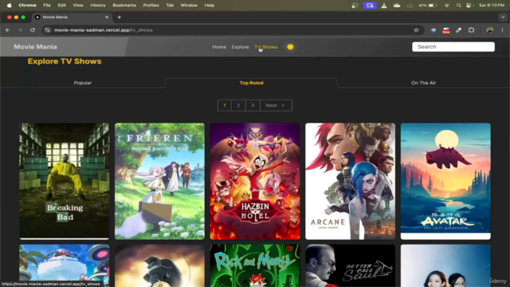The height and width of the screenshot is (287, 510).
Task: Close the Movie Mania tab
Action: [x=107, y=17]
